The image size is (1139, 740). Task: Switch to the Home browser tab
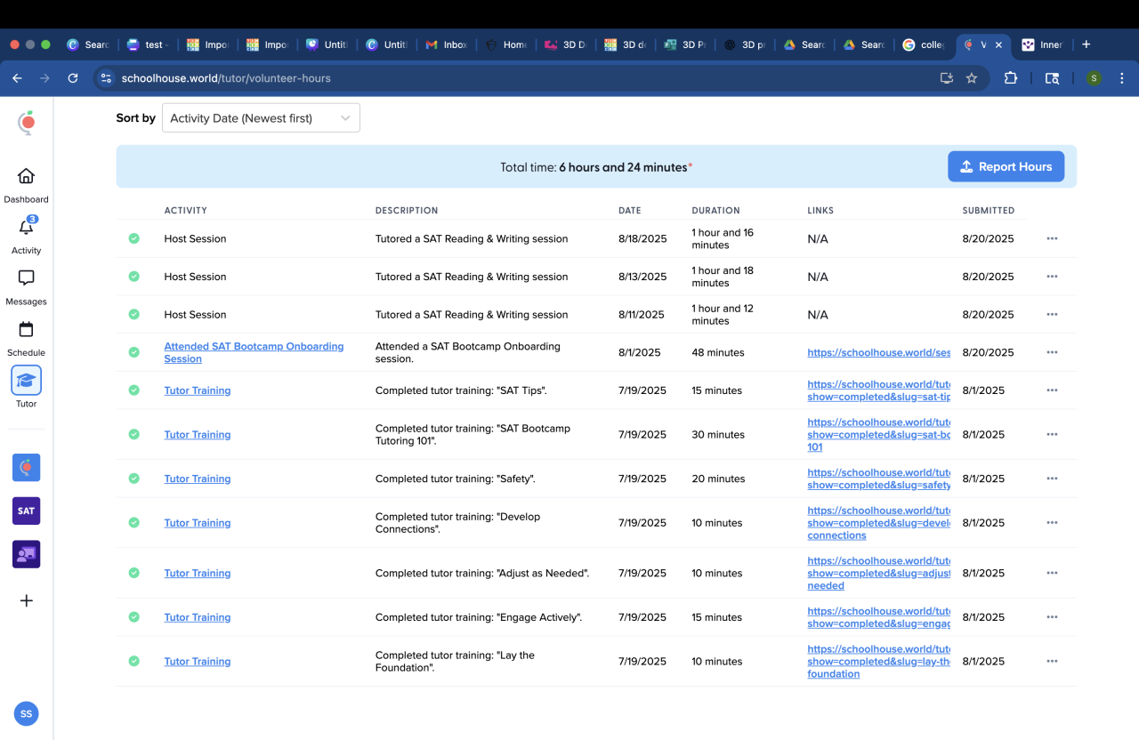click(x=505, y=44)
